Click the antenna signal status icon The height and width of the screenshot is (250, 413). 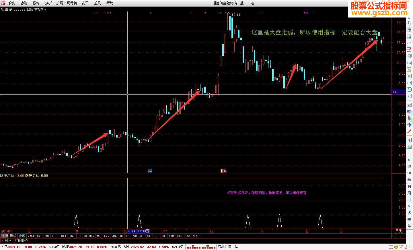pos(401,247)
